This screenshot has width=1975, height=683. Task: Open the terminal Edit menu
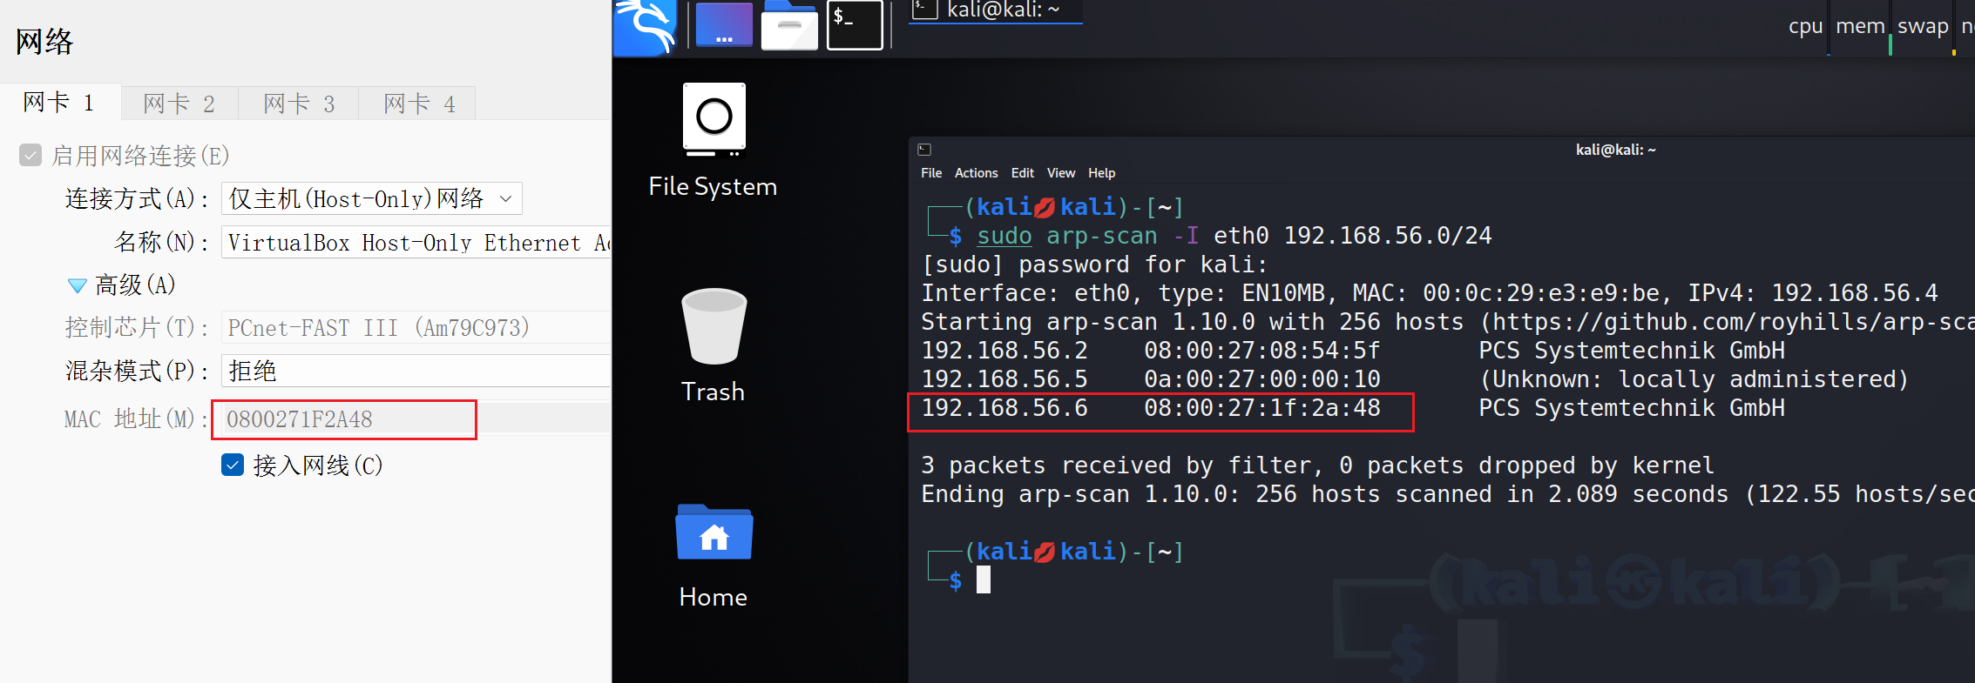pos(1023,173)
